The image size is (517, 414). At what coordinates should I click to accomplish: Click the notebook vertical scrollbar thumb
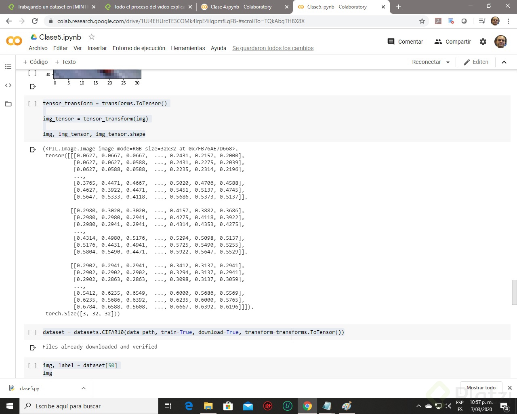pyautogui.click(x=514, y=292)
